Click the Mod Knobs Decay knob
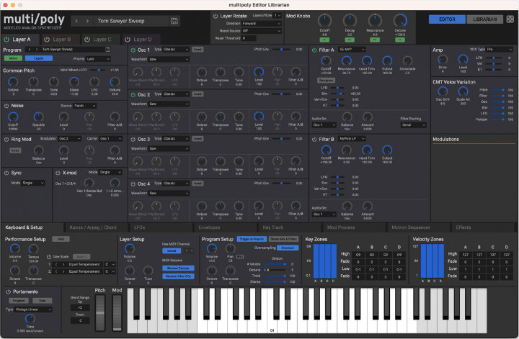The width and height of the screenshot is (519, 339). tap(350, 20)
